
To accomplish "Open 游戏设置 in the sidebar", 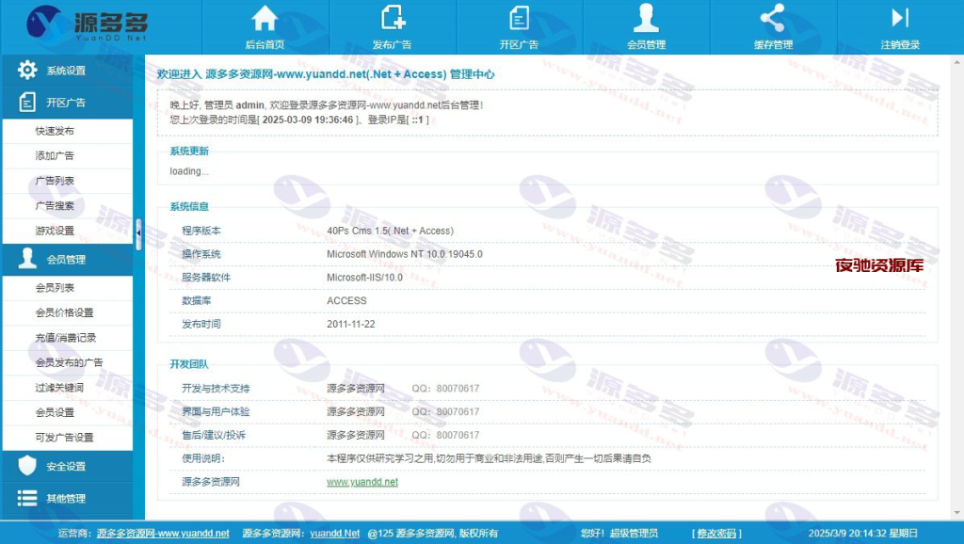I will pos(55,231).
